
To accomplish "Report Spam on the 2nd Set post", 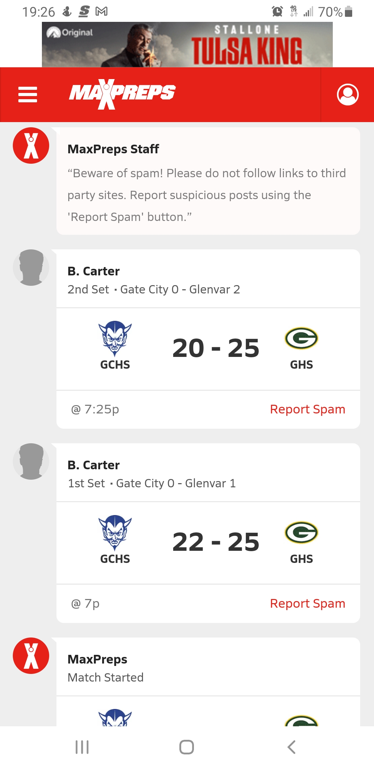I will 308,409.
